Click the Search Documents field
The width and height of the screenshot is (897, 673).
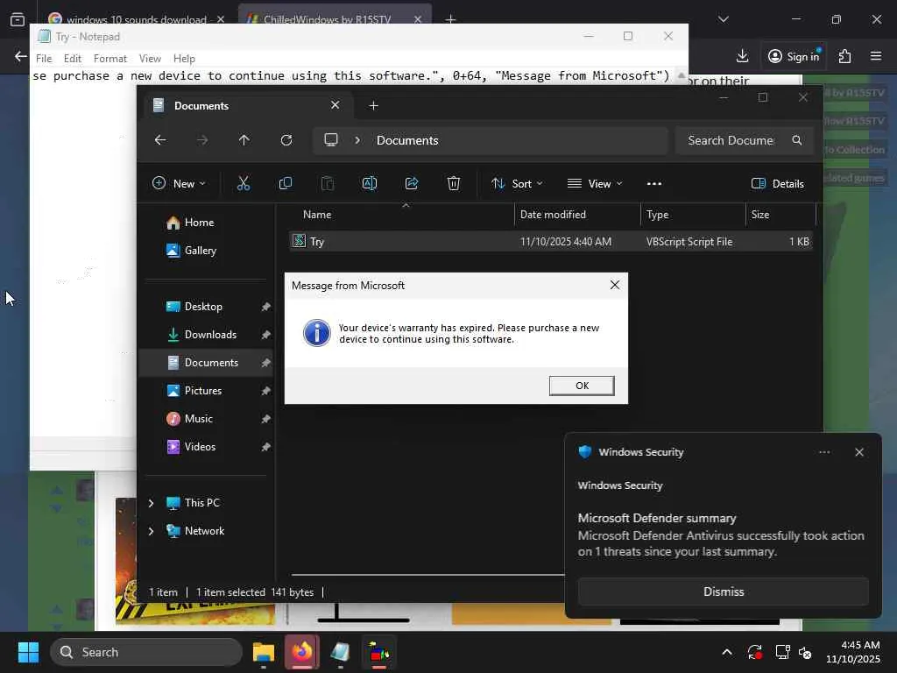(744, 140)
